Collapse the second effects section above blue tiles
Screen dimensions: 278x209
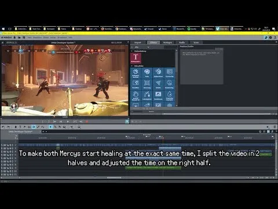132,66
